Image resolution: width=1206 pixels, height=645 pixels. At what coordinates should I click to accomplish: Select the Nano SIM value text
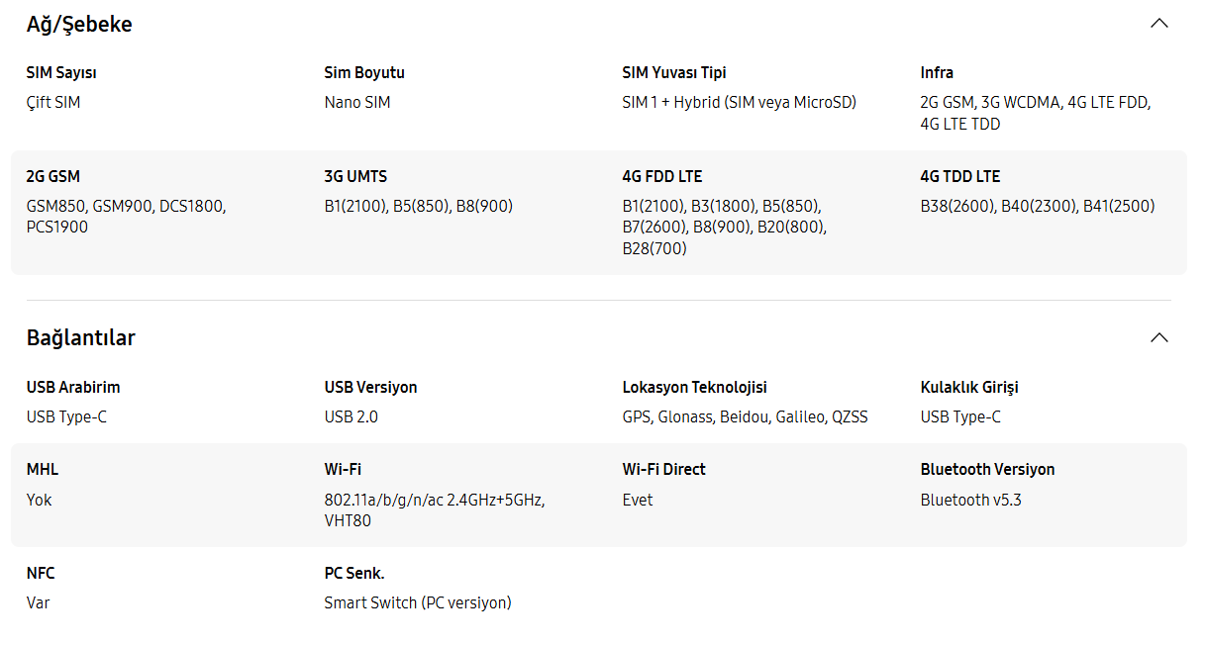[x=357, y=102]
